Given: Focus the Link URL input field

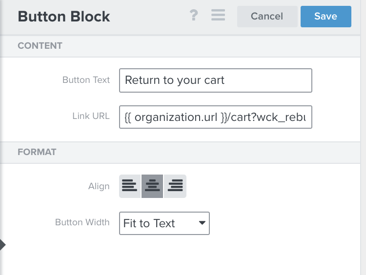Looking at the screenshot, I should point(215,117).
